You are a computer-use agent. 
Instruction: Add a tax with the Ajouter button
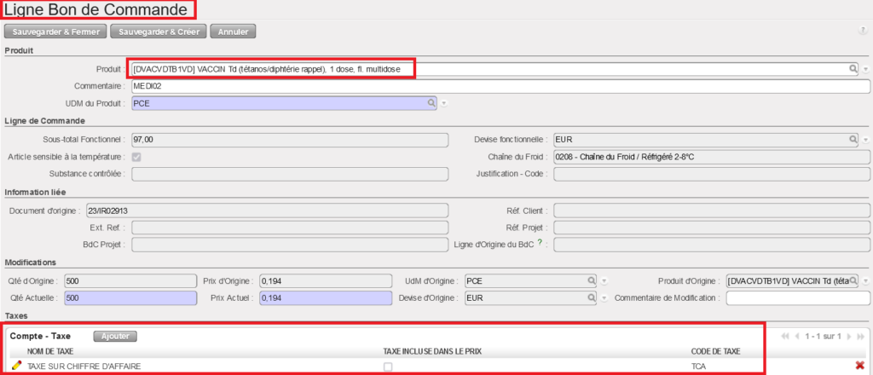tap(114, 336)
